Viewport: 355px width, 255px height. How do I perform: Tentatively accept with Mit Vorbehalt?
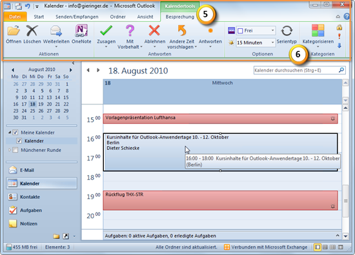(x=130, y=36)
